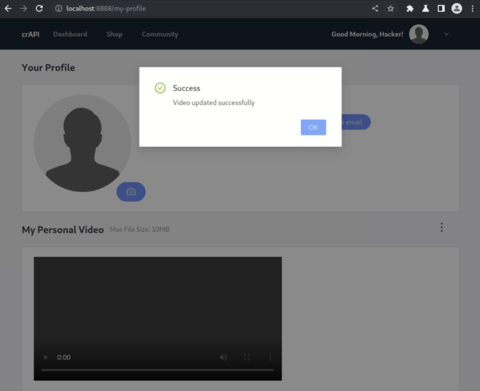Open the Chrome profile avatar icon
Viewport: 480px width, 391px height.
[x=457, y=8]
